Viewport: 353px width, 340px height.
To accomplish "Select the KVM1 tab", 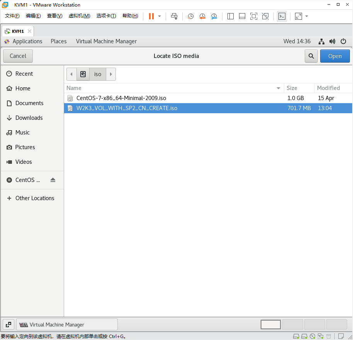I will (18, 31).
